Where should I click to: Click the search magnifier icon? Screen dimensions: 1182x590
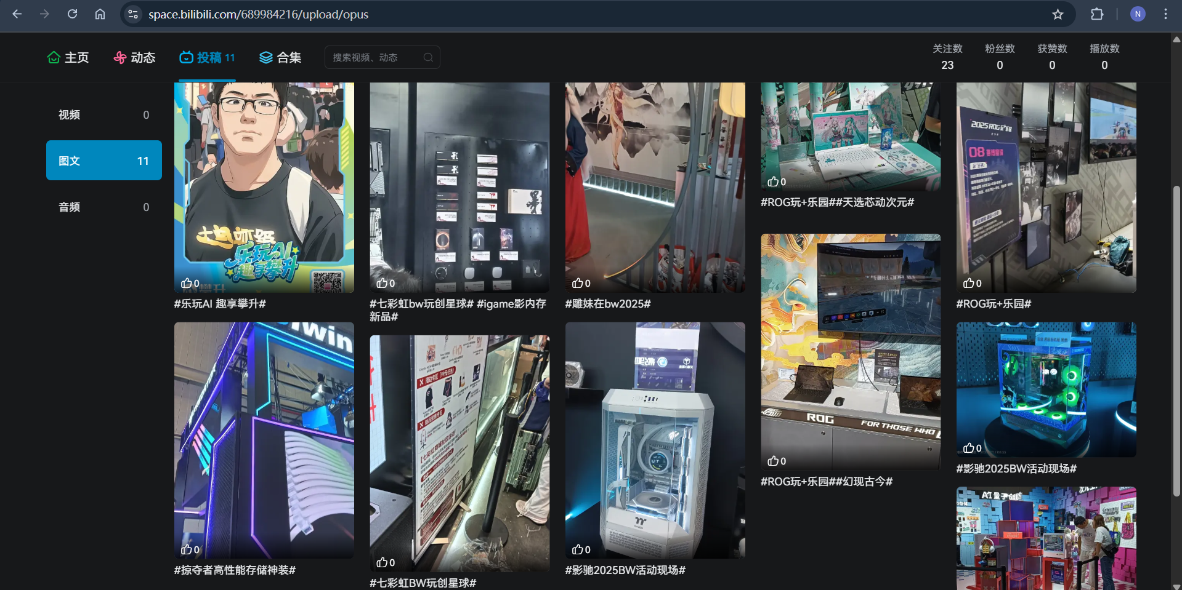pos(429,57)
